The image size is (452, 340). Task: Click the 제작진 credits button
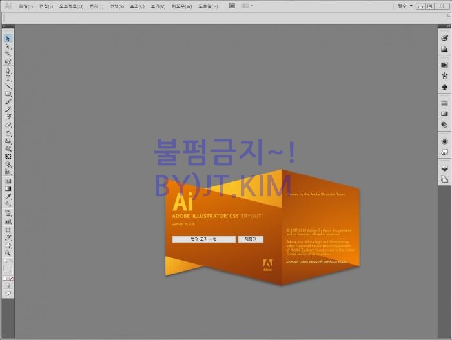tap(251, 239)
